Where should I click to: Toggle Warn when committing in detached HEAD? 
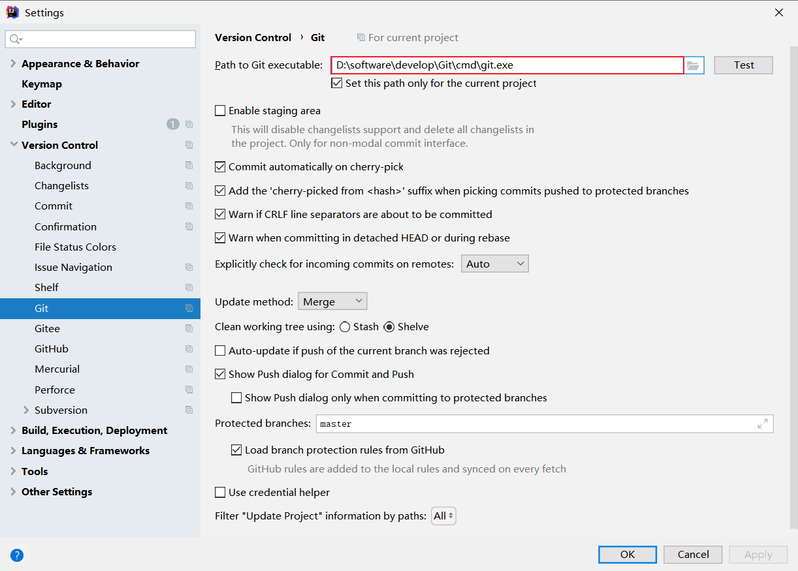(x=220, y=238)
